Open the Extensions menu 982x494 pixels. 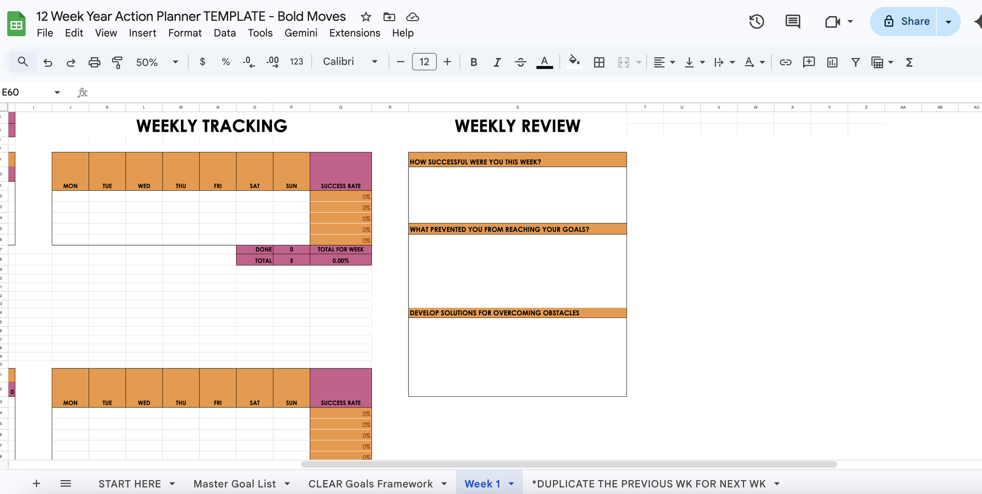coord(354,33)
